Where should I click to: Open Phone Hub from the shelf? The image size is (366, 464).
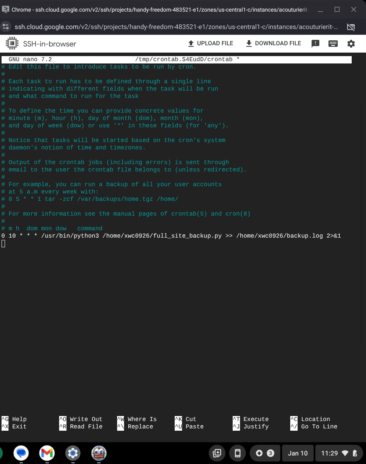click(x=238, y=453)
